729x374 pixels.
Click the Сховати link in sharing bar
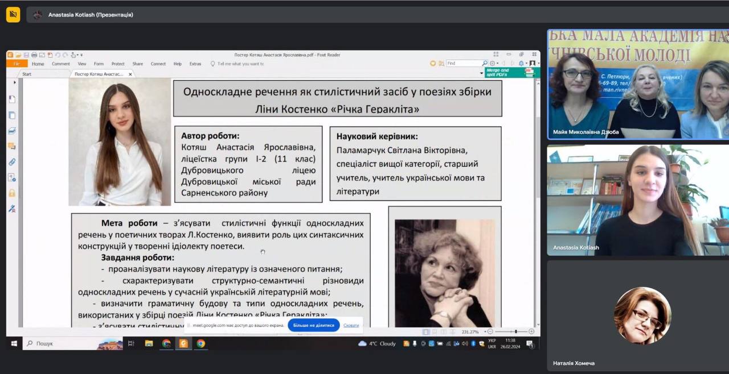[x=351, y=326]
